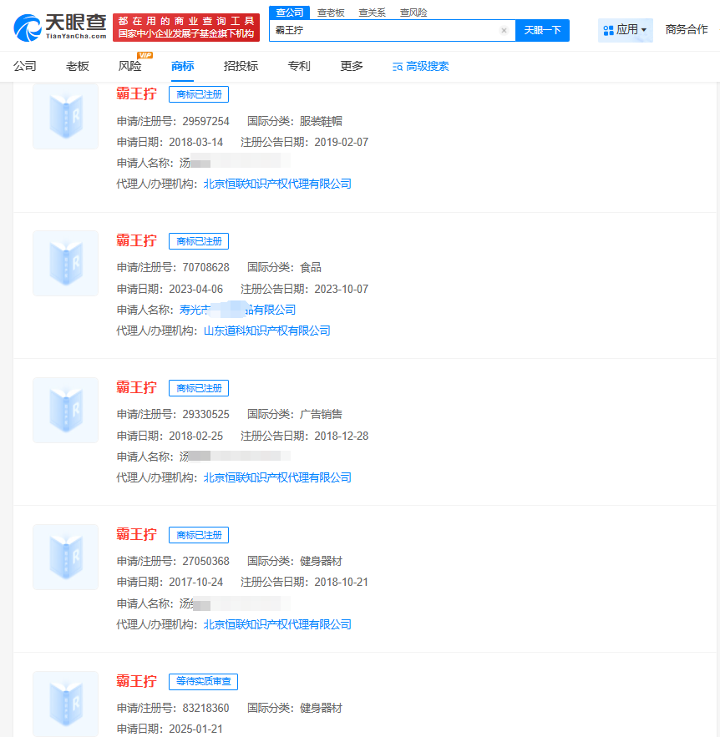Click application date 2025-01-21
720x737 pixels.
tap(196, 729)
